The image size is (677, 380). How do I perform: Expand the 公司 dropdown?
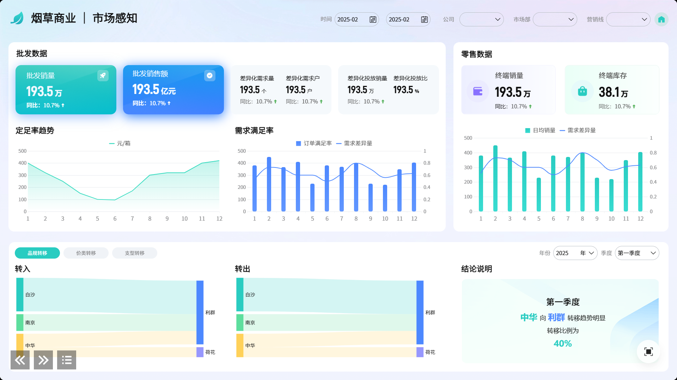point(481,19)
